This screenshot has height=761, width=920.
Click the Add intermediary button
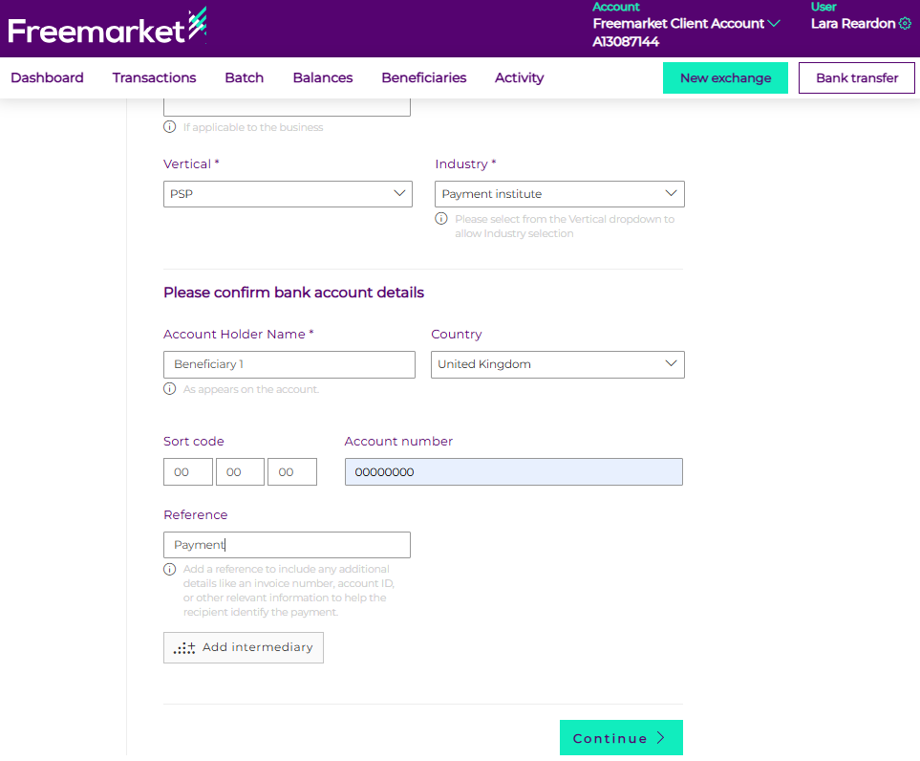click(244, 647)
